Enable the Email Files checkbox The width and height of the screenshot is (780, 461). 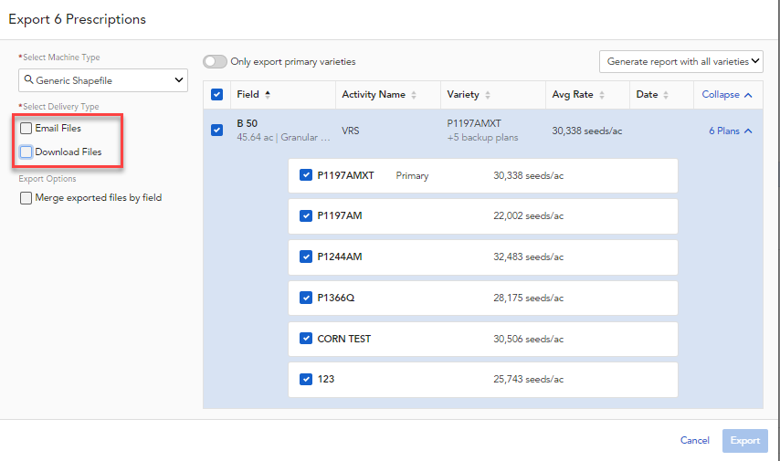tap(26, 129)
